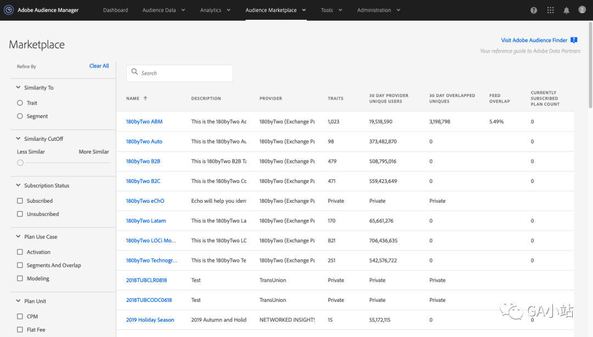
Task: Collapse the Similarity CutOff section
Action: [18, 139]
